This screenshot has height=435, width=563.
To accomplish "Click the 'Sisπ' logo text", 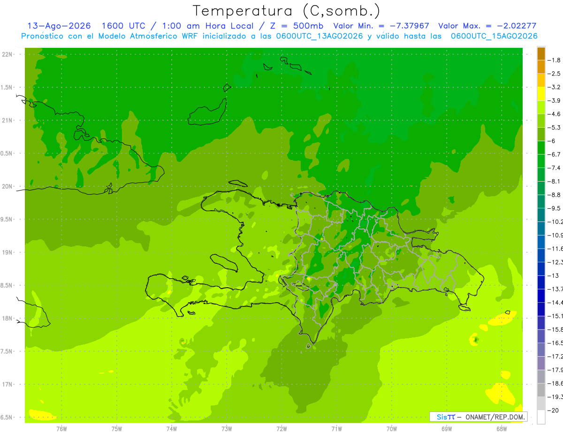I will coord(445,417).
